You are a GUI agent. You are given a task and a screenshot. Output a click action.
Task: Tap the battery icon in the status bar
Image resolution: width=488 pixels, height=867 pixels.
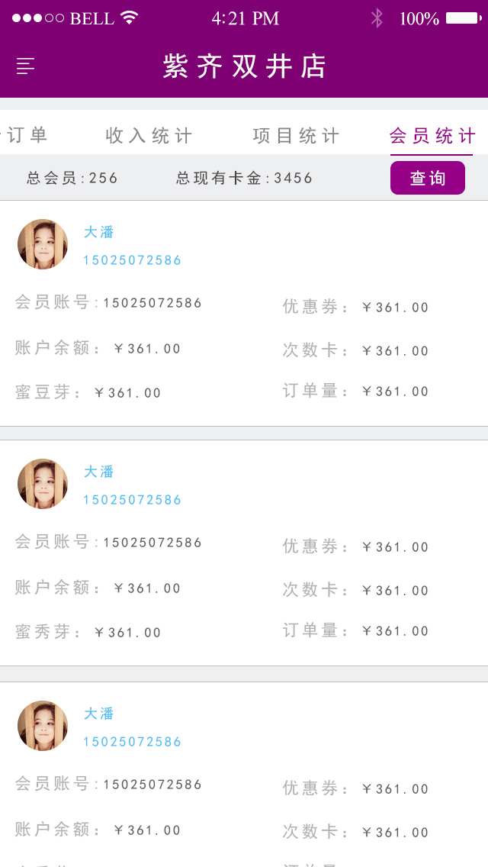(463, 18)
